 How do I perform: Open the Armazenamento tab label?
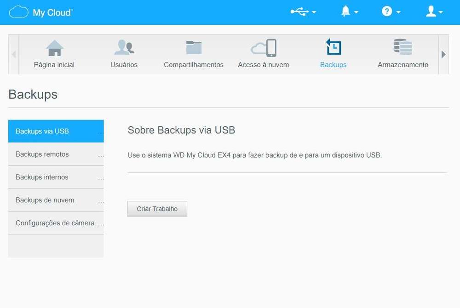[x=403, y=65]
